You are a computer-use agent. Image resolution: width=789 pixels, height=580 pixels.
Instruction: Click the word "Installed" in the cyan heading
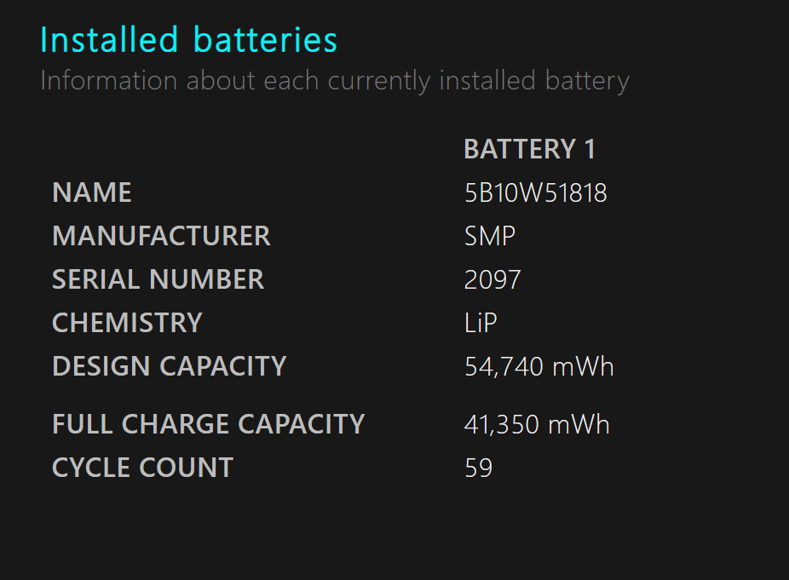(110, 40)
